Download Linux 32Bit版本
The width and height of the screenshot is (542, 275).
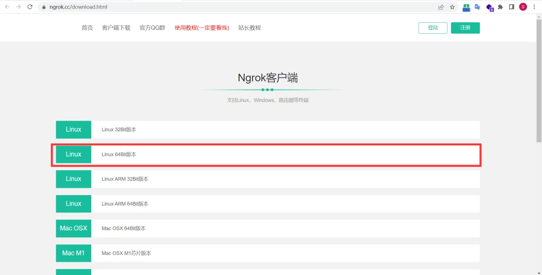point(268,130)
